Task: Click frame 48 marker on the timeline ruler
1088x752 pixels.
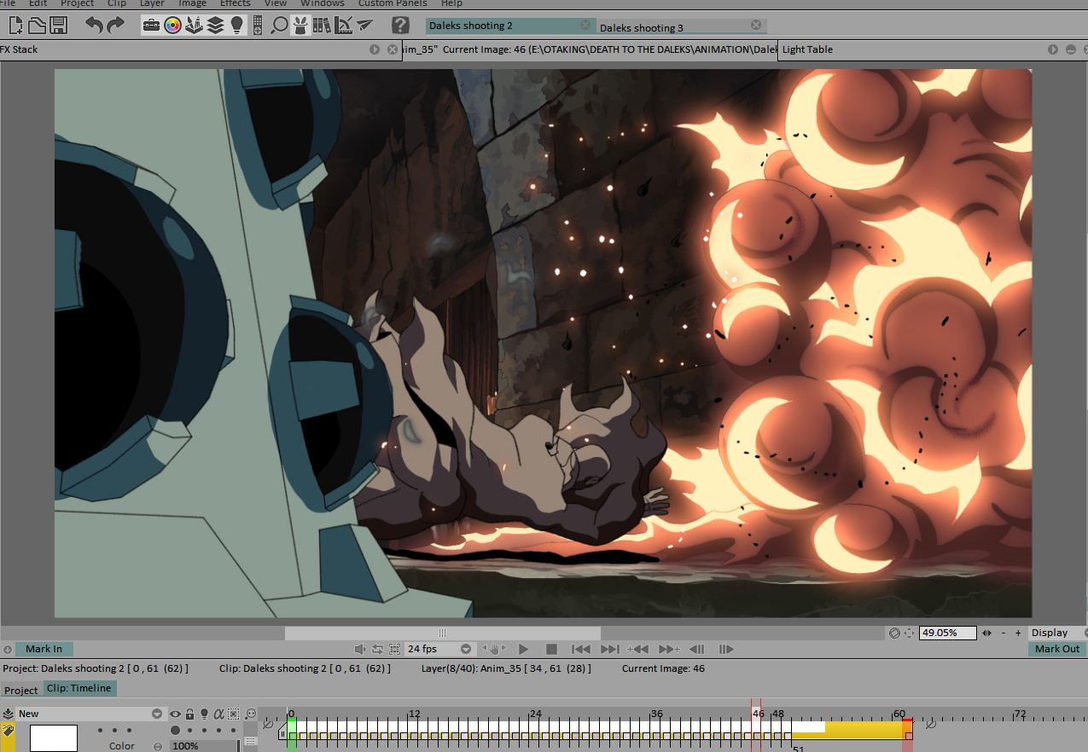Action: 778,714
